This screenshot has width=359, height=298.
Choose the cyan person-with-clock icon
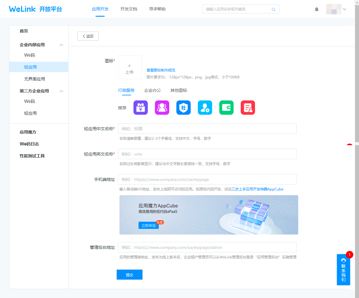205,108
